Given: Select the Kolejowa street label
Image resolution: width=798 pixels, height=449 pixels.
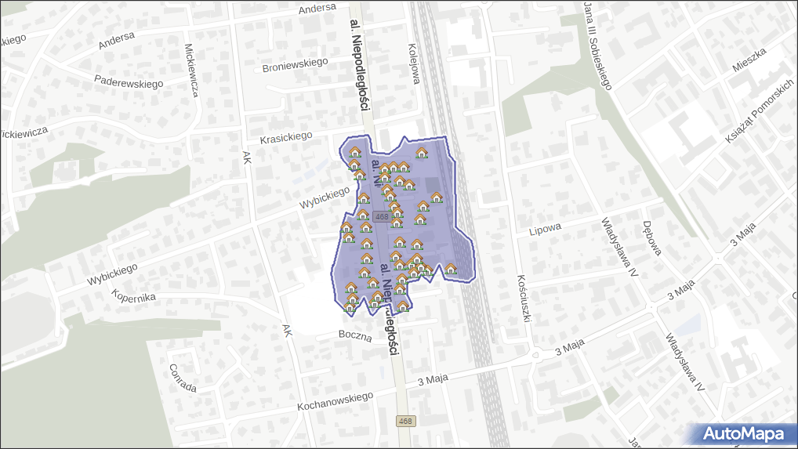Looking at the screenshot, I should point(415,63).
